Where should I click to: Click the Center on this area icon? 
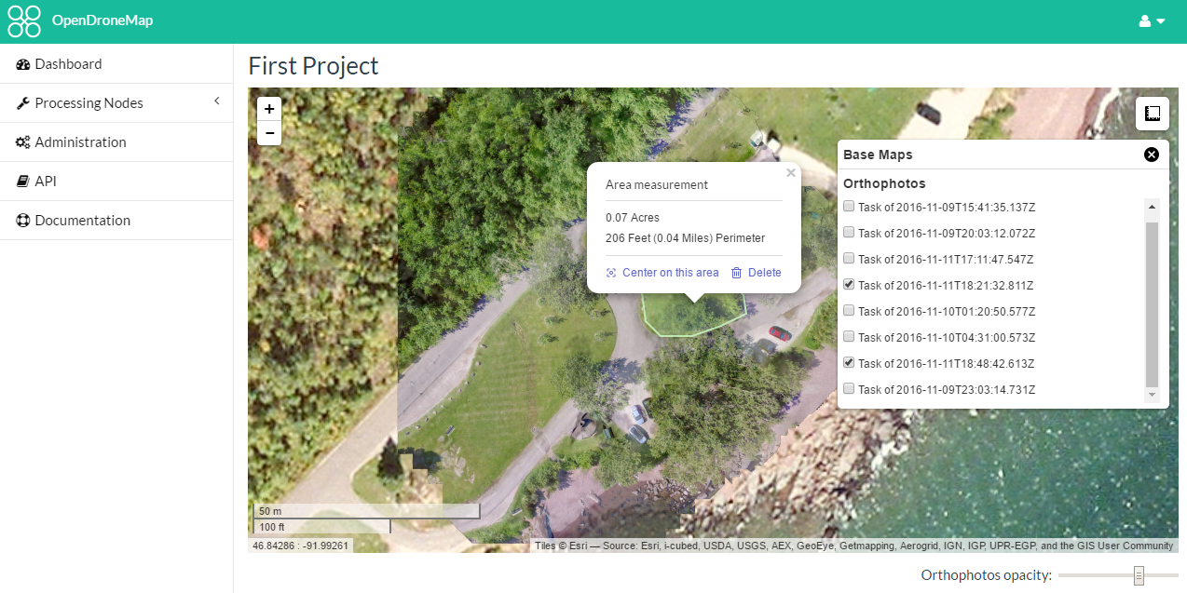coord(611,273)
